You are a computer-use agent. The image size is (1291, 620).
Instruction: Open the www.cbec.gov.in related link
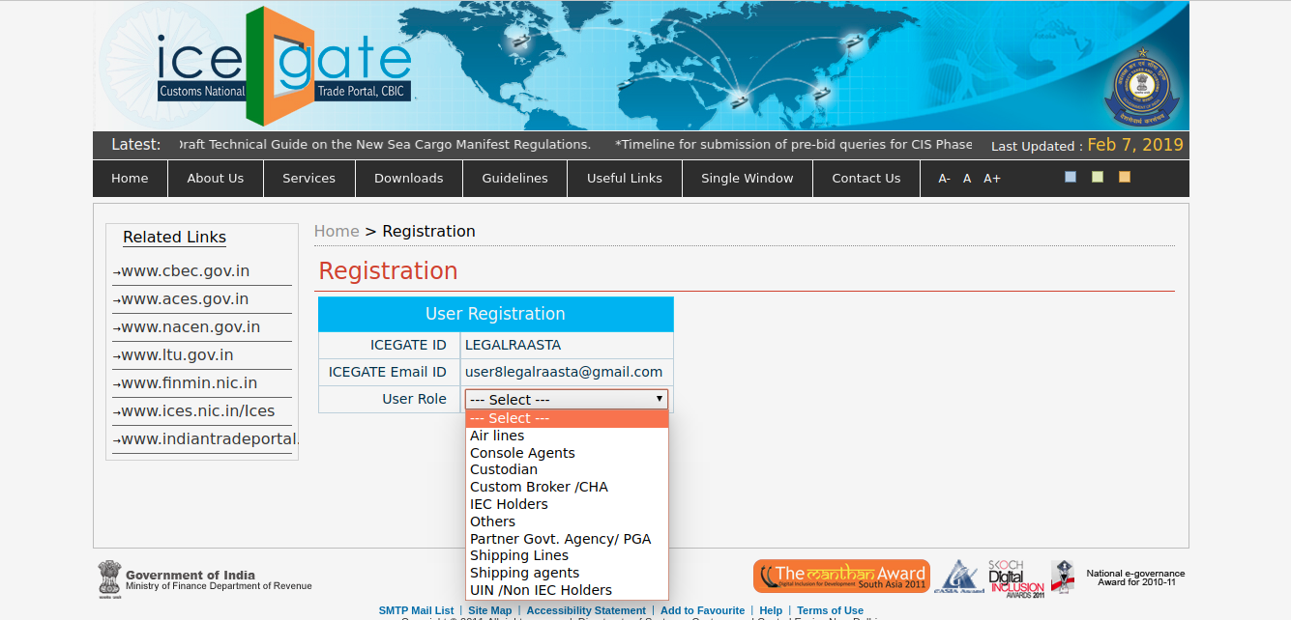[185, 271]
